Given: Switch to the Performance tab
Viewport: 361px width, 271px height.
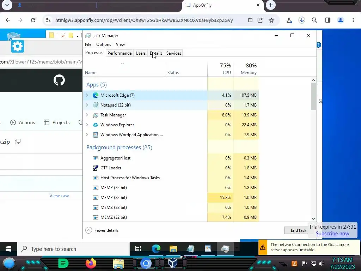Looking at the screenshot, I should (120, 53).
